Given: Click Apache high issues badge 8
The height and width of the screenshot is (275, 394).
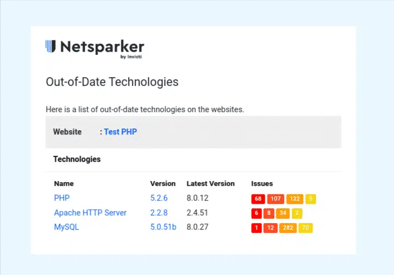Looking at the screenshot, I should pyautogui.click(x=269, y=213).
